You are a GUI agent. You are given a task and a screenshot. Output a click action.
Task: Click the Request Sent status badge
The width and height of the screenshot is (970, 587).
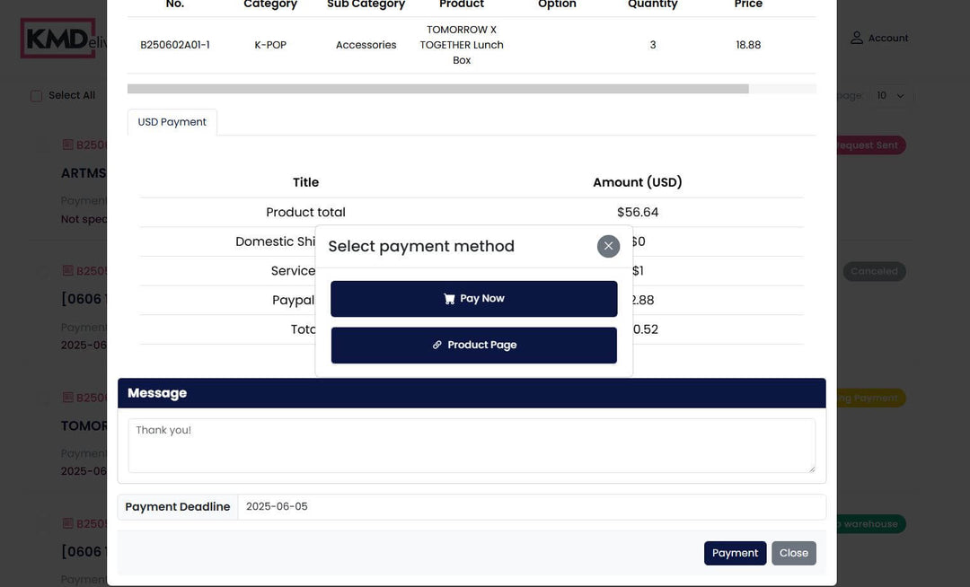[x=871, y=145]
